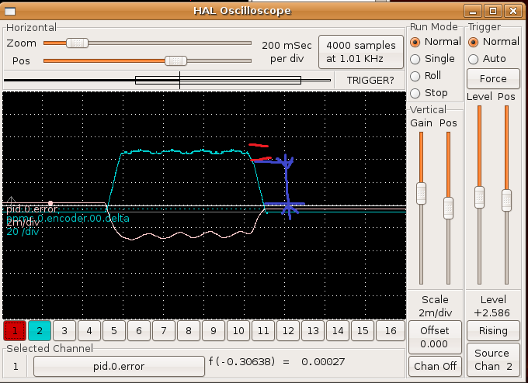
Task: Enable channel 10
Action: tap(238, 331)
